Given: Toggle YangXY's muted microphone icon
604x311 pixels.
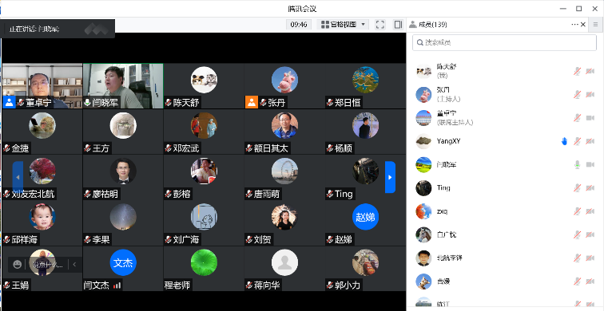Looking at the screenshot, I should click(x=577, y=141).
